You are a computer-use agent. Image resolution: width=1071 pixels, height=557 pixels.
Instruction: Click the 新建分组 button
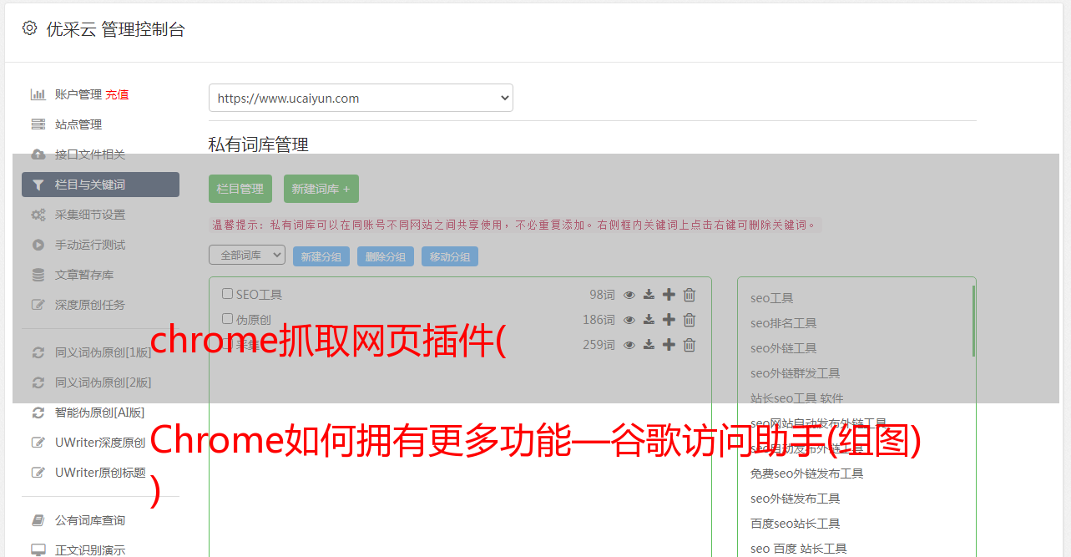(321, 256)
